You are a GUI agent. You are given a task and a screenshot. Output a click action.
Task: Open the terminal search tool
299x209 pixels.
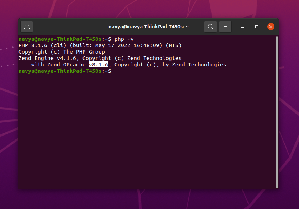[x=210, y=27]
